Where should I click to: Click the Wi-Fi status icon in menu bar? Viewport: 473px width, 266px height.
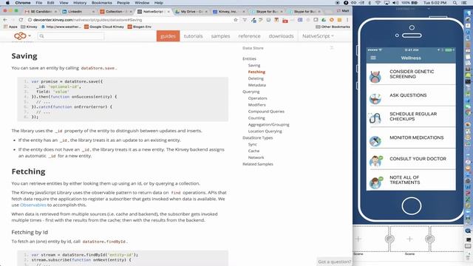point(378,3)
